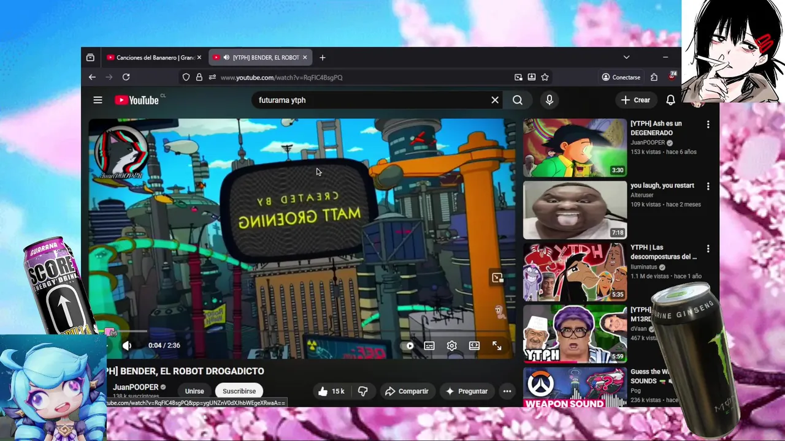This screenshot has height=441, width=785.
Task: Open site permissions icon next to lock
Action: [212, 77]
